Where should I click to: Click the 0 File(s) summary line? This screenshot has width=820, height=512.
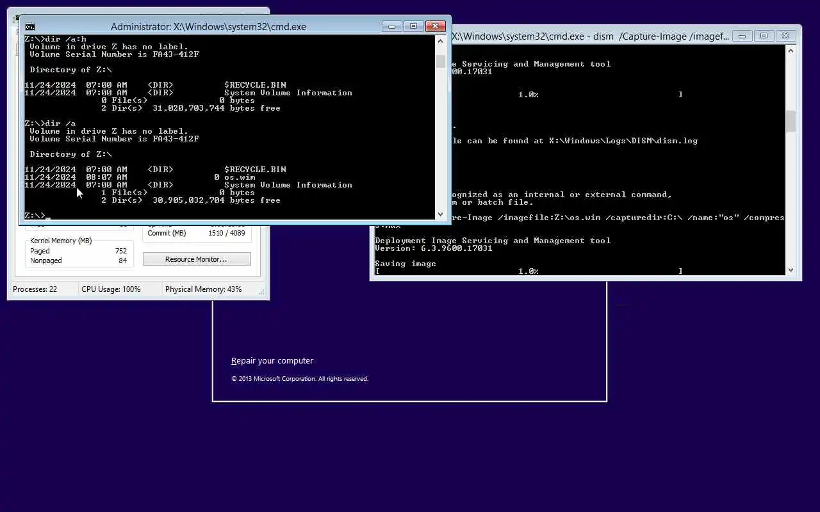pos(178,100)
